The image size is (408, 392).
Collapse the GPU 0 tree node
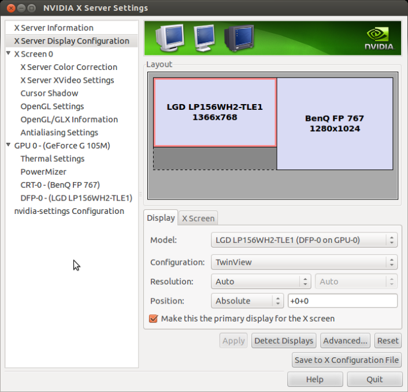(x=9, y=145)
